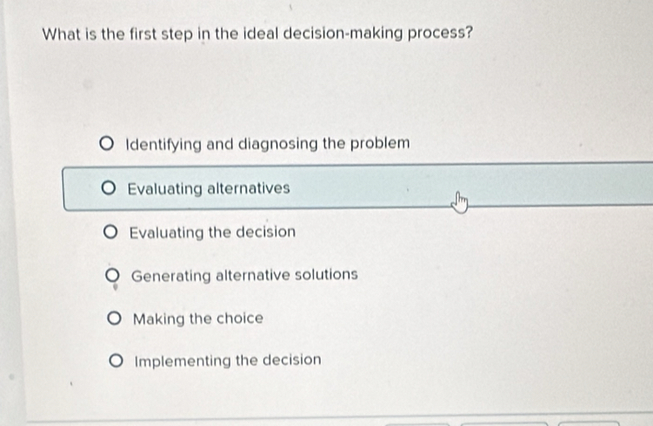Click the 'Making the choice' answer text
Image resolution: width=653 pixels, height=426 pixels.
point(198,318)
